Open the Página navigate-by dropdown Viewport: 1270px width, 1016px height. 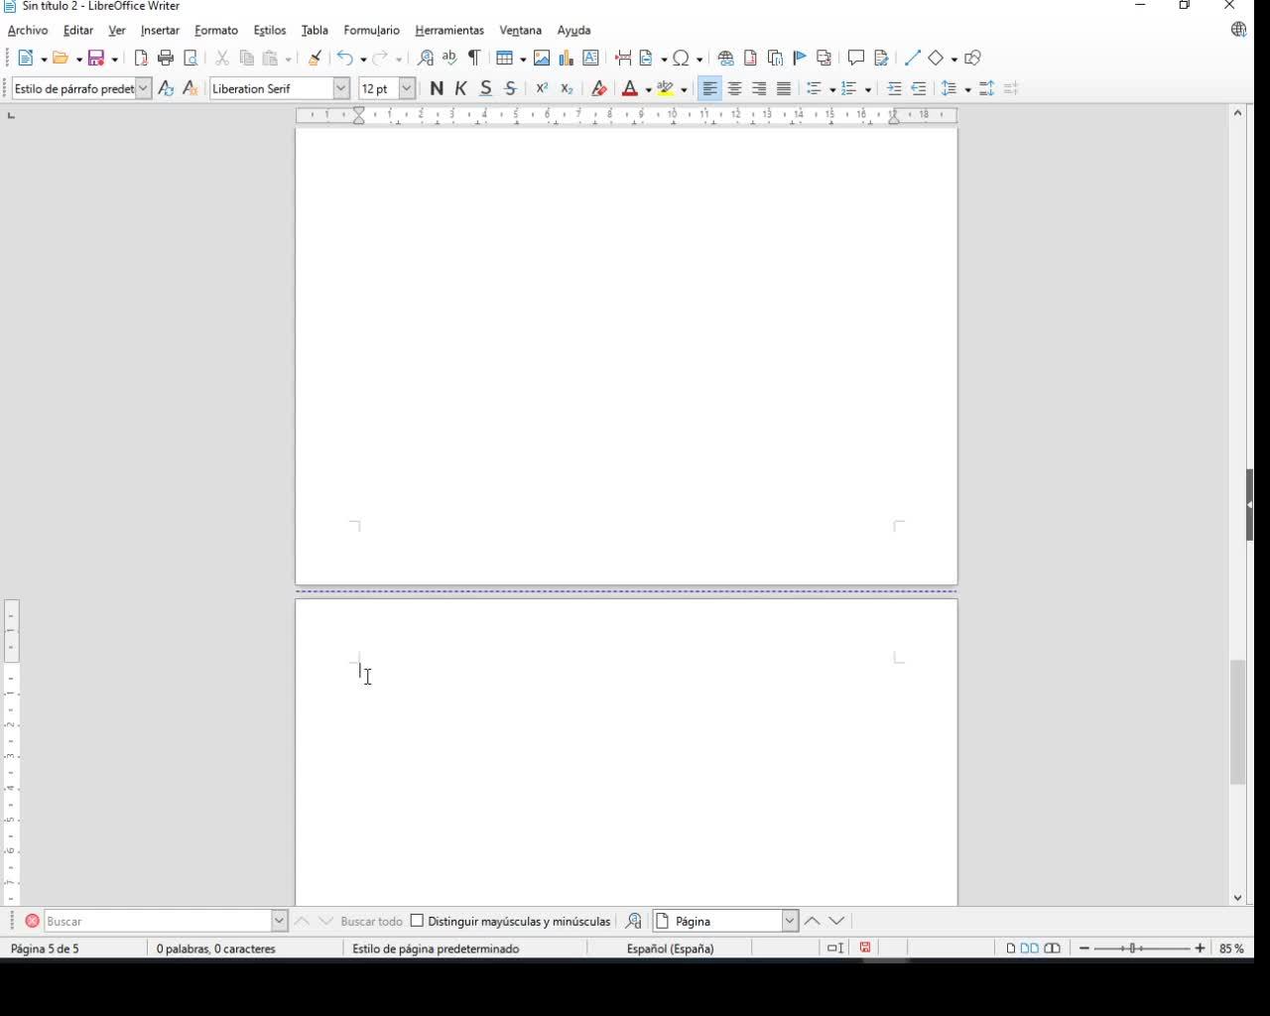tap(790, 921)
